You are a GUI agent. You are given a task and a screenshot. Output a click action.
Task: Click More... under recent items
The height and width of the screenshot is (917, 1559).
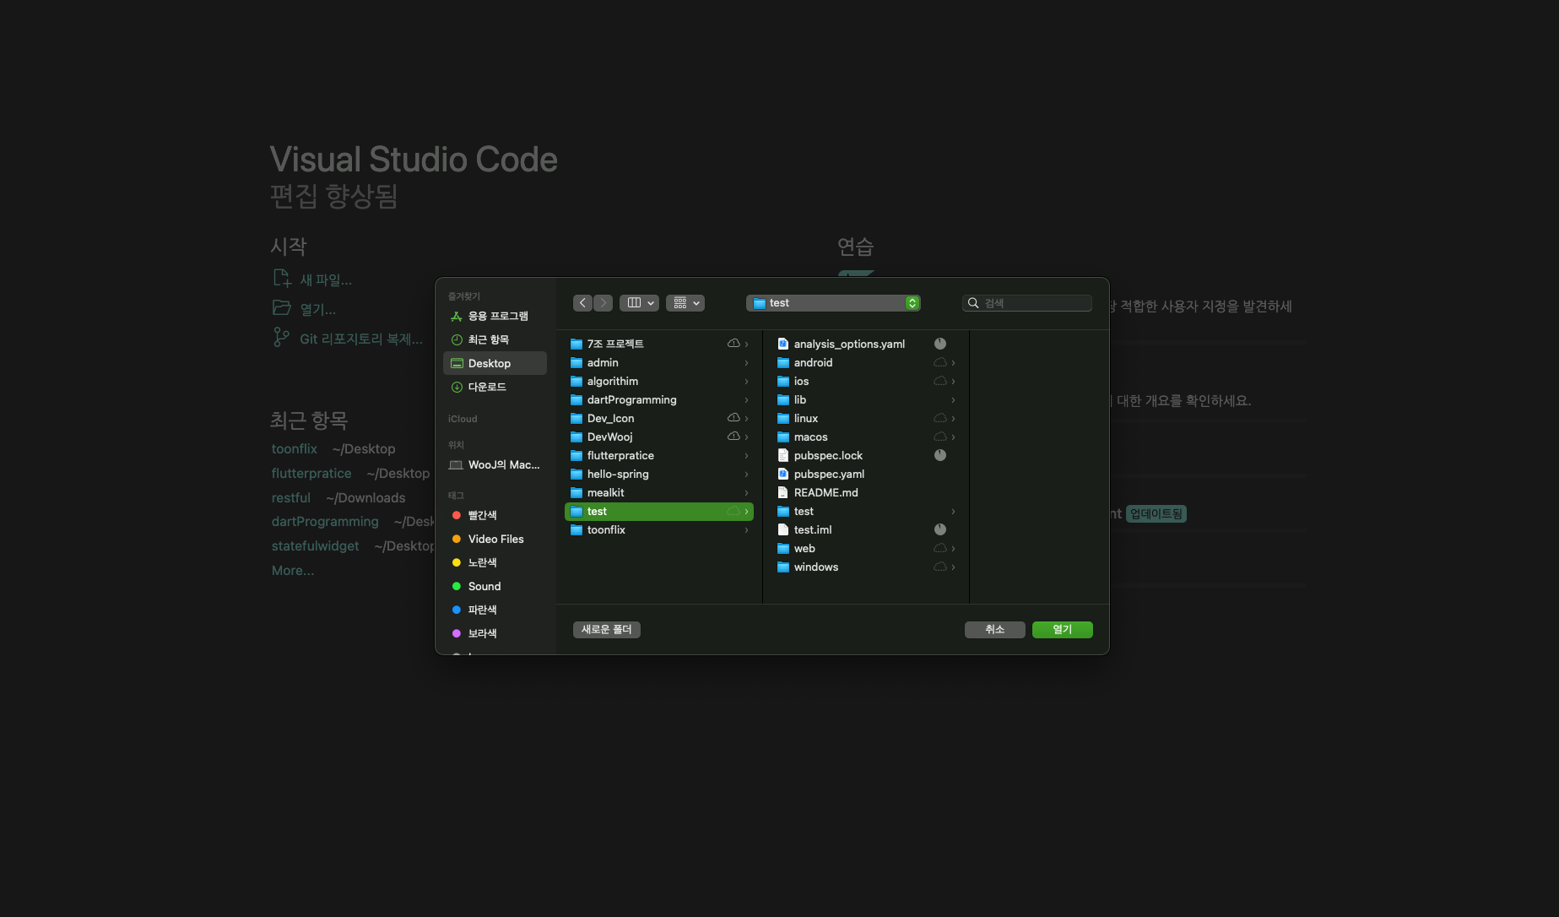(x=293, y=571)
